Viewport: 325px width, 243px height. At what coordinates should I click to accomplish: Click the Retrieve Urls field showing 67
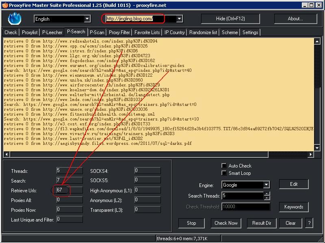point(69,190)
